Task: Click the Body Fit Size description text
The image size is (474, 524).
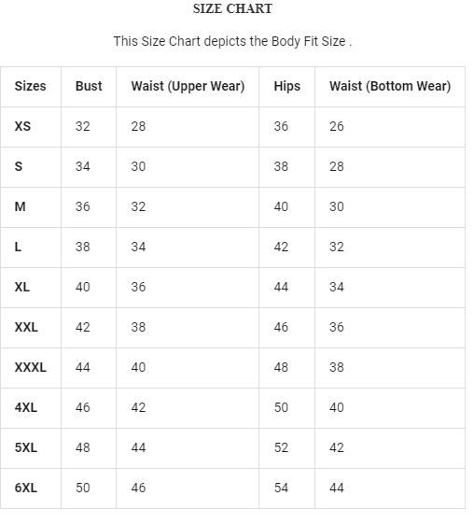Action: pos(232,41)
